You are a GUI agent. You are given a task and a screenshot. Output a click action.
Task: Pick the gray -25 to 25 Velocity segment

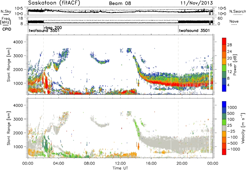pos(224,128)
